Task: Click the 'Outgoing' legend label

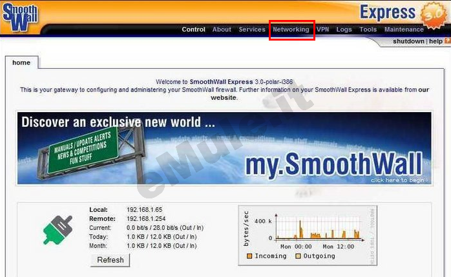Action: coord(319,256)
